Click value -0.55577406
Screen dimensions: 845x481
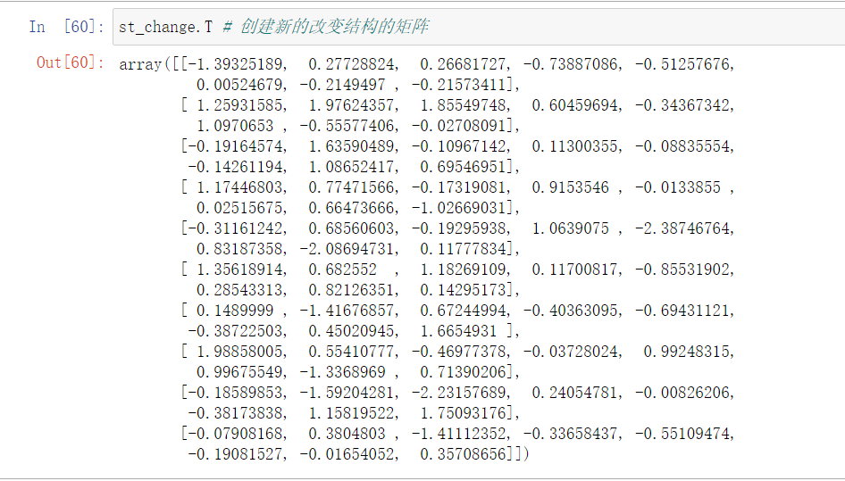[347, 126]
